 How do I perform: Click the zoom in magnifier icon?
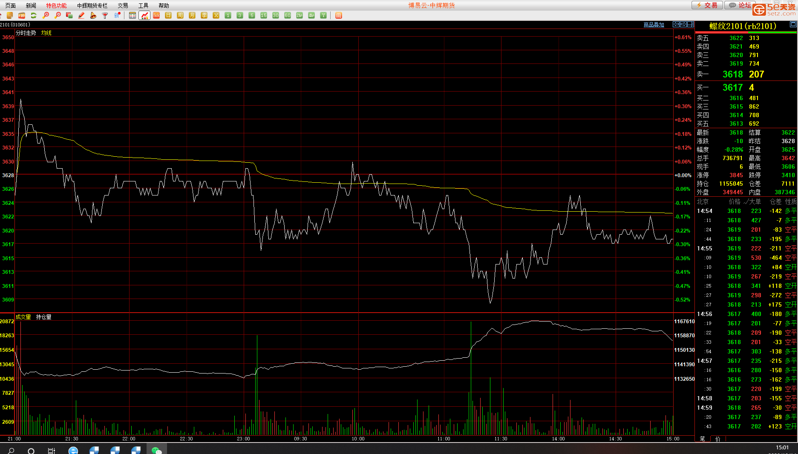click(46, 15)
